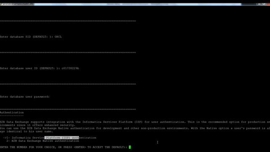Minimize the console window
270x152 pixels.
click(x=259, y=4)
